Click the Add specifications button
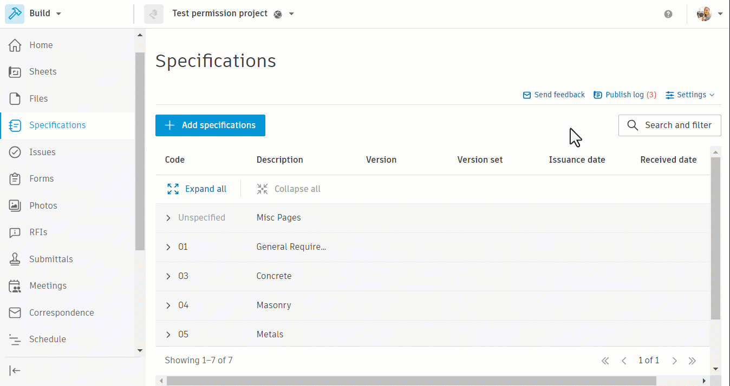Image resolution: width=730 pixels, height=386 pixels. tap(210, 125)
